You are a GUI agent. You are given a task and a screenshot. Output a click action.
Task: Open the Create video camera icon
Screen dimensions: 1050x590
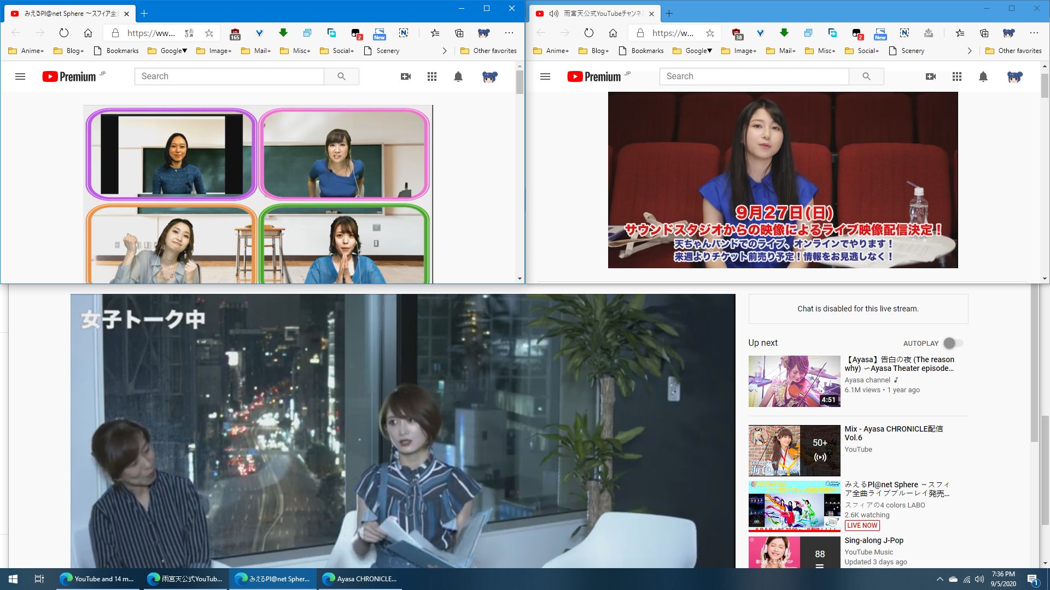pos(406,76)
